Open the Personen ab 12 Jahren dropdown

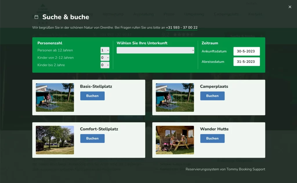pyautogui.click(x=105, y=50)
